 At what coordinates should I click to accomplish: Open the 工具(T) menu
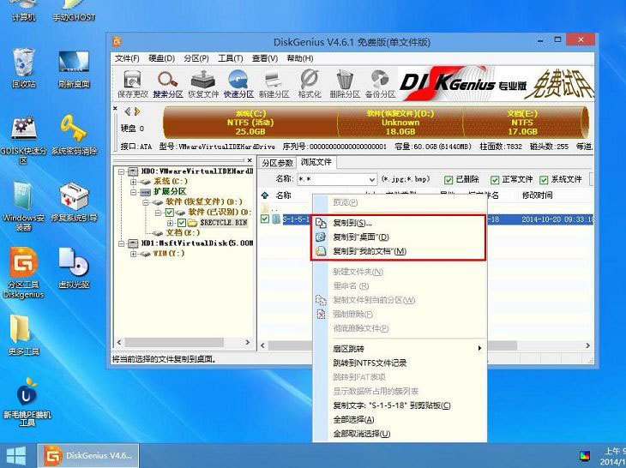click(x=231, y=58)
